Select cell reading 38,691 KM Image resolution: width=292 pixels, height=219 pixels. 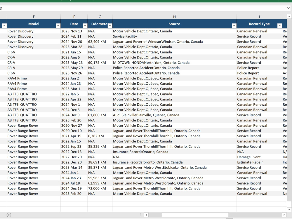coord(100,162)
